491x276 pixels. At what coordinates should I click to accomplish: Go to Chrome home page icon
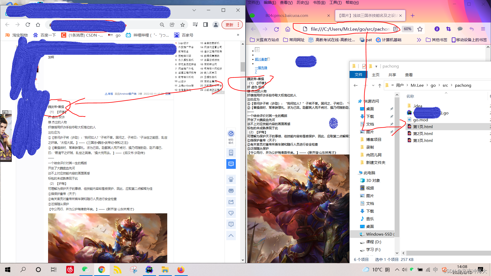(x=38, y=25)
